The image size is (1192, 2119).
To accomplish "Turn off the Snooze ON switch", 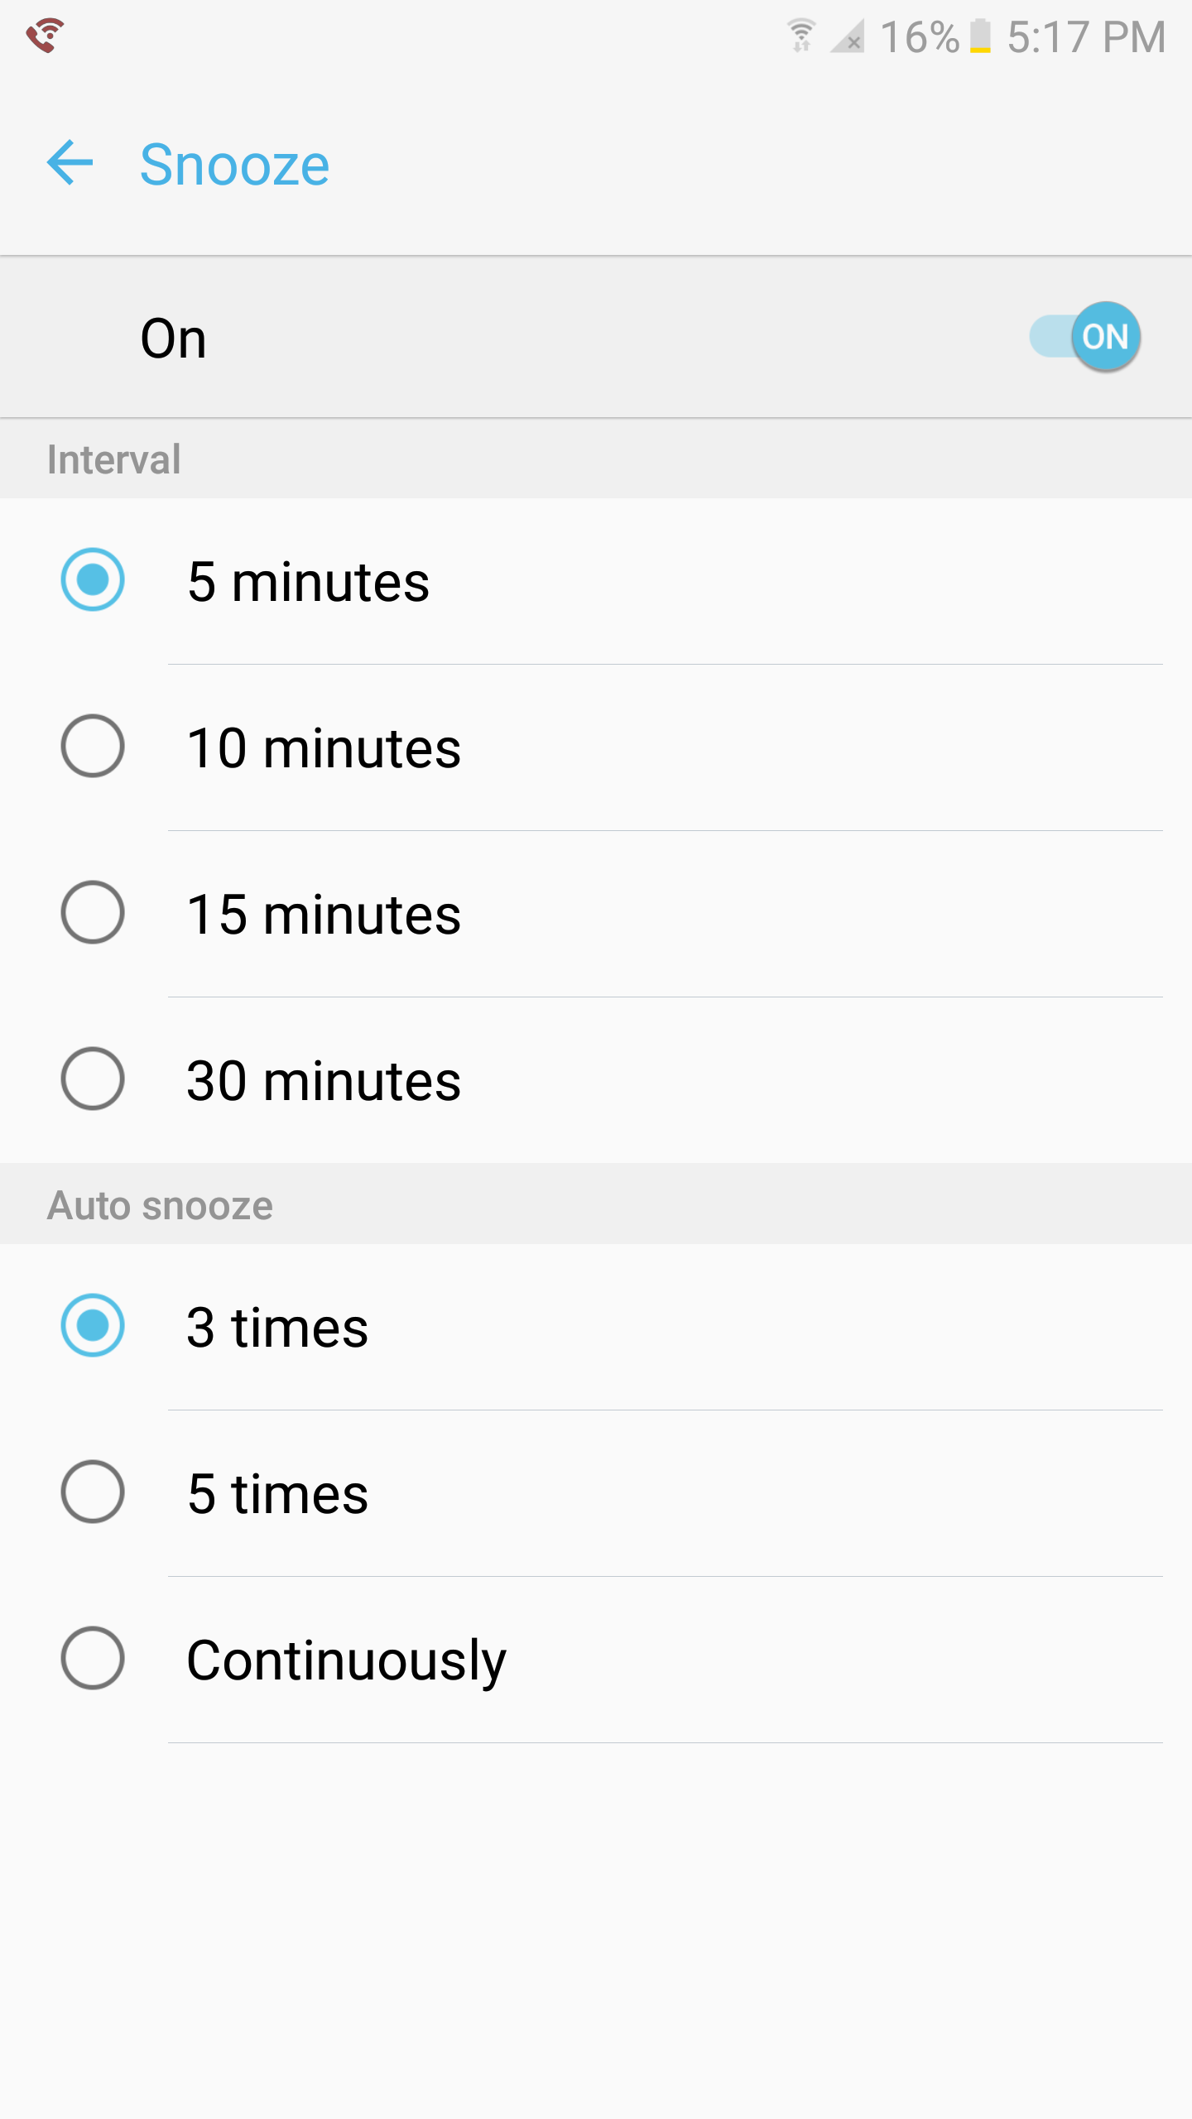I will tap(1085, 337).
